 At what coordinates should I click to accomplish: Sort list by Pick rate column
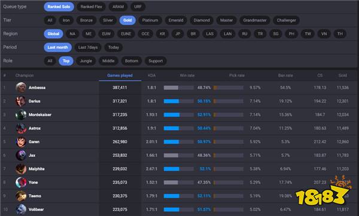(237, 75)
